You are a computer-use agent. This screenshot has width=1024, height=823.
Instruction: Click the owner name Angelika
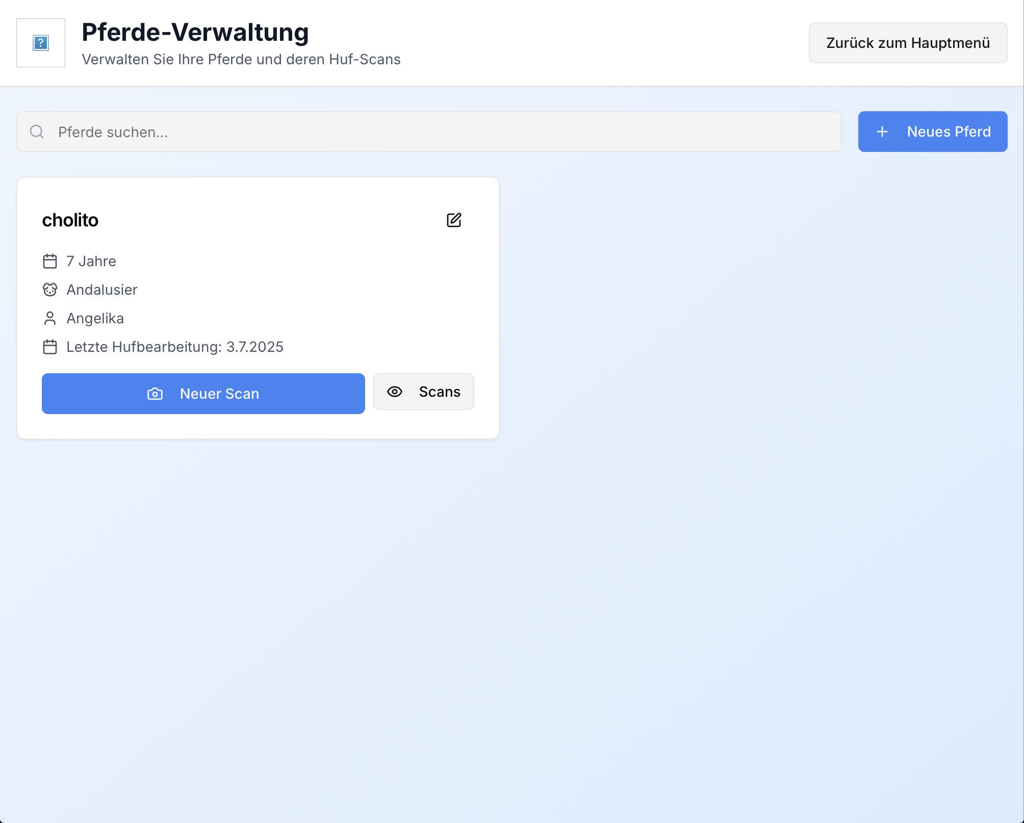[x=95, y=318]
